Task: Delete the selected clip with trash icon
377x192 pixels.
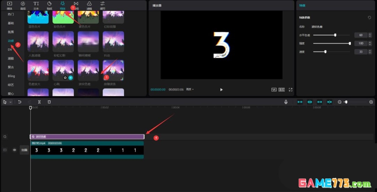Action: [x=49, y=102]
